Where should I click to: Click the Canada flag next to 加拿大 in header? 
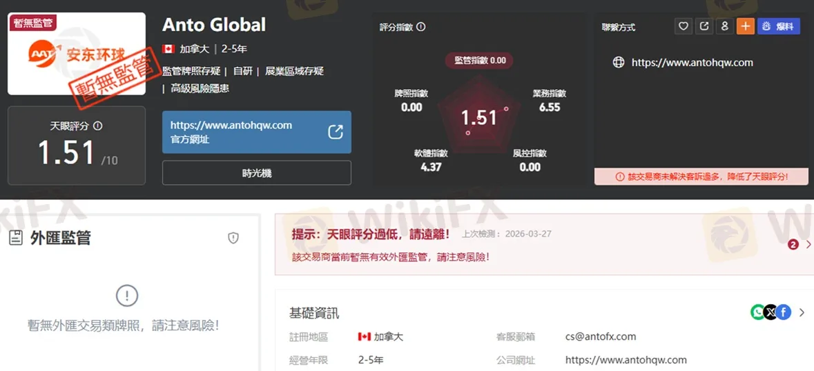[x=168, y=49]
